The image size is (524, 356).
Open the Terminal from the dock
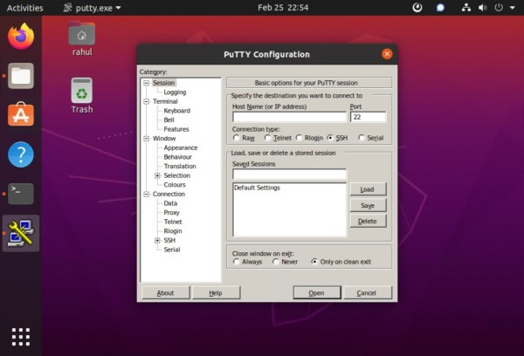[21, 194]
